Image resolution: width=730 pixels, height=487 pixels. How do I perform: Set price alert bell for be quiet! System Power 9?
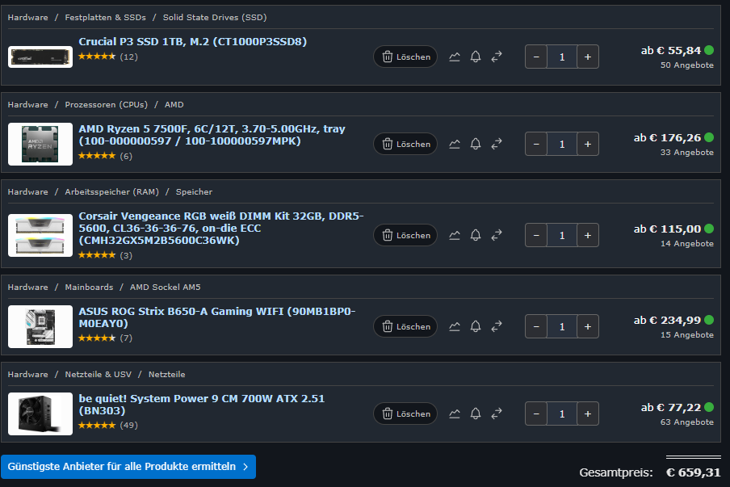click(476, 414)
